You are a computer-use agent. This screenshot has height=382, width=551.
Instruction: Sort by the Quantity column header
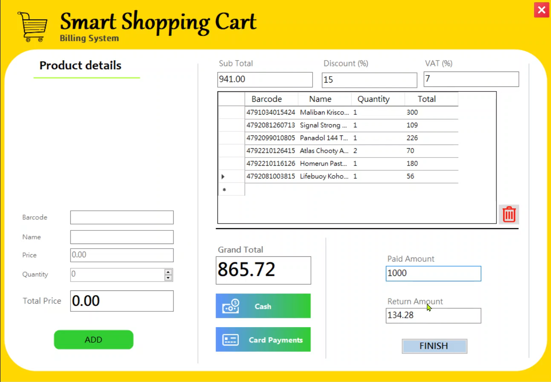[x=373, y=99]
